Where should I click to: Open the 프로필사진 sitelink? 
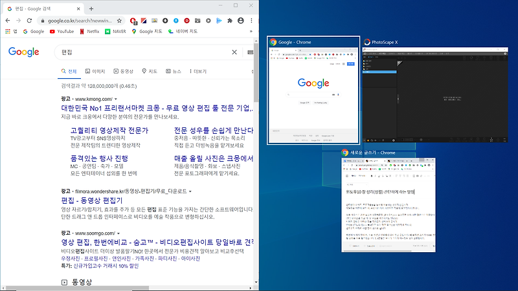pos(96,258)
